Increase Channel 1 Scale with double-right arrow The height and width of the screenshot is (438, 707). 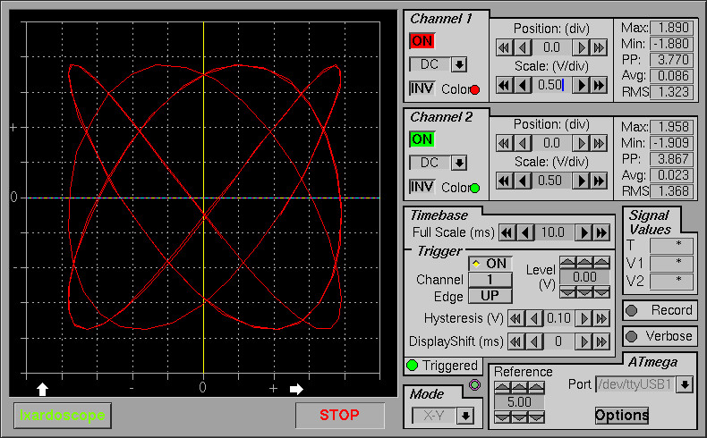(x=599, y=85)
